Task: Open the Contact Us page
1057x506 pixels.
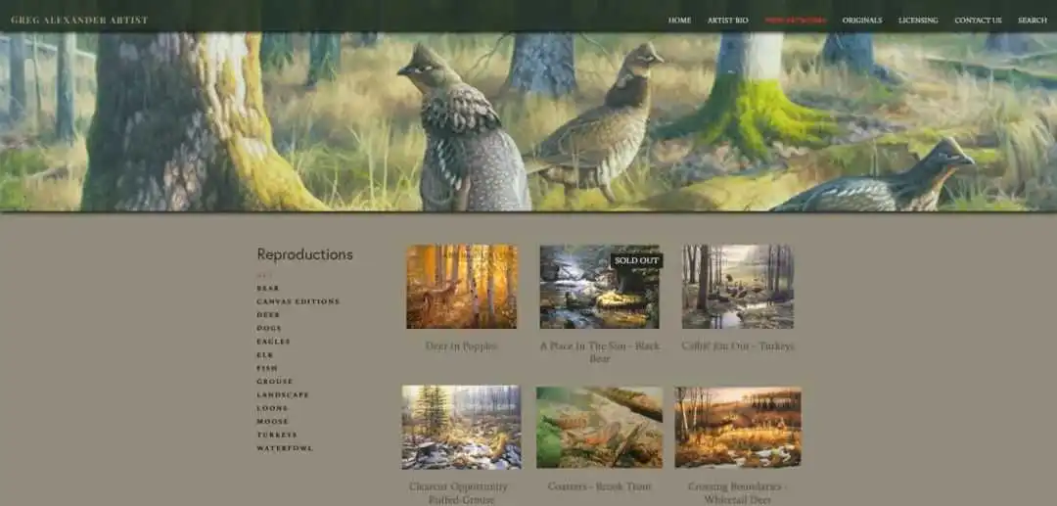Action: tap(978, 21)
